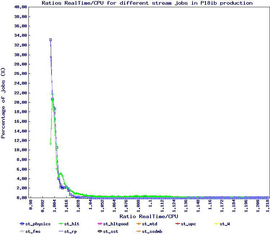270x234 pixels.
Task: Click the st_sst legend label
Action: tap(111, 231)
